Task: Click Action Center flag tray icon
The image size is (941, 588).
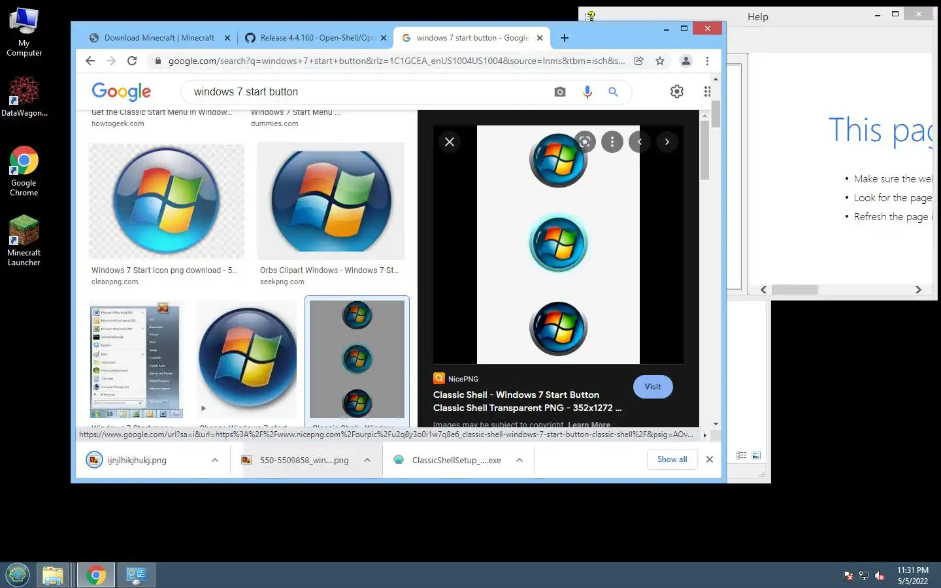Action: 848,576
